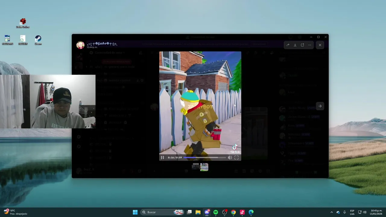Close the media viewer overlay
386x217 pixels.
pos(320,45)
